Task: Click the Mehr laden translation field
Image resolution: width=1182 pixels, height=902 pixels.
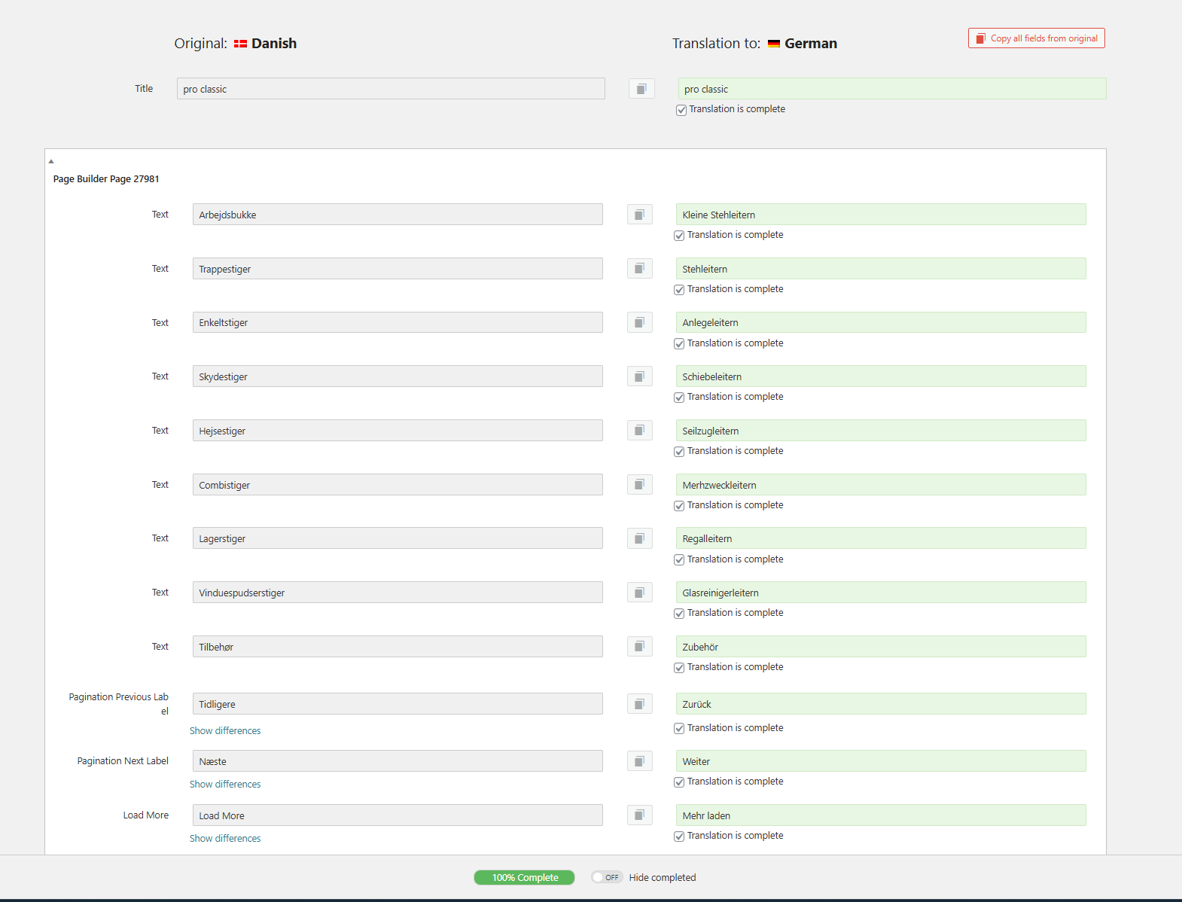Action: click(880, 815)
